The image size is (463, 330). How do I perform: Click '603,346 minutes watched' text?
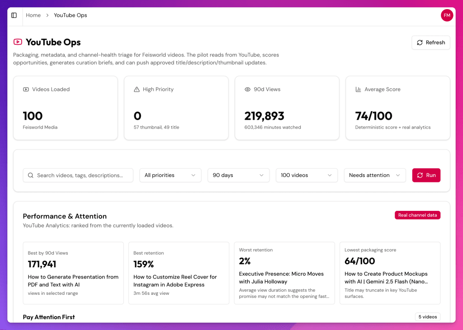click(273, 127)
